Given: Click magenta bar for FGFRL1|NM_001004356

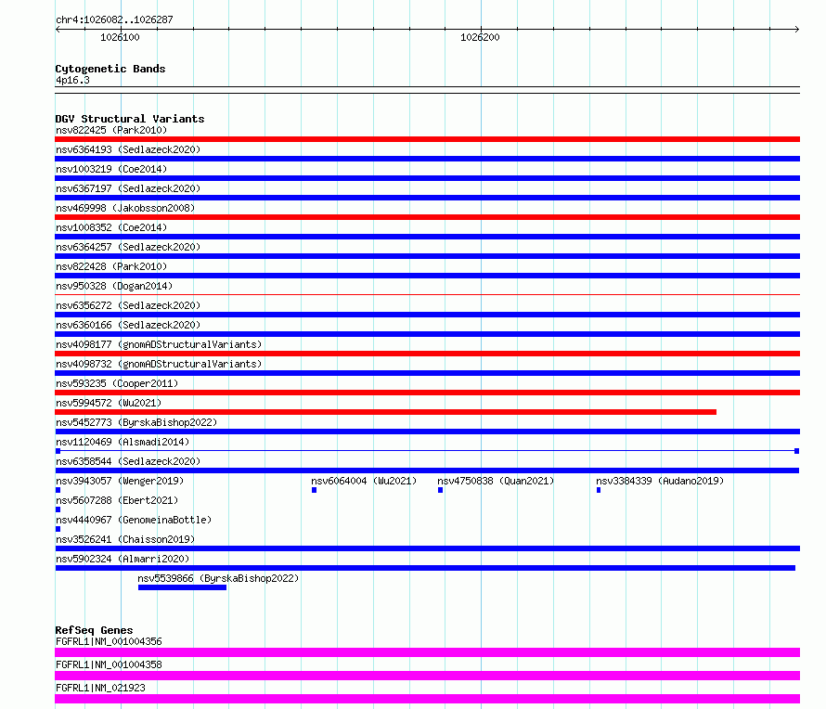Looking at the screenshot, I should point(427,652).
